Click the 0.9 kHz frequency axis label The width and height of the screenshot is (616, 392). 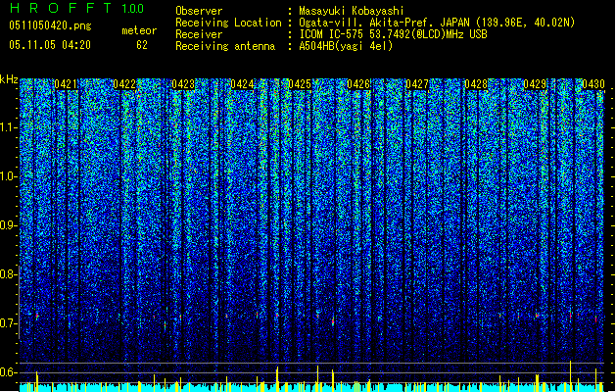pos(8,225)
